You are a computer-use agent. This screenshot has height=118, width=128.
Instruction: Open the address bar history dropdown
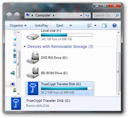click(x=81, y=16)
